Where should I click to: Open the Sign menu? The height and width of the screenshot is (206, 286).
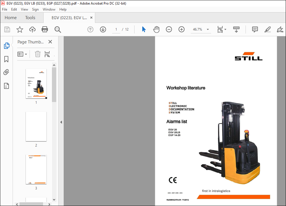point(35,9)
